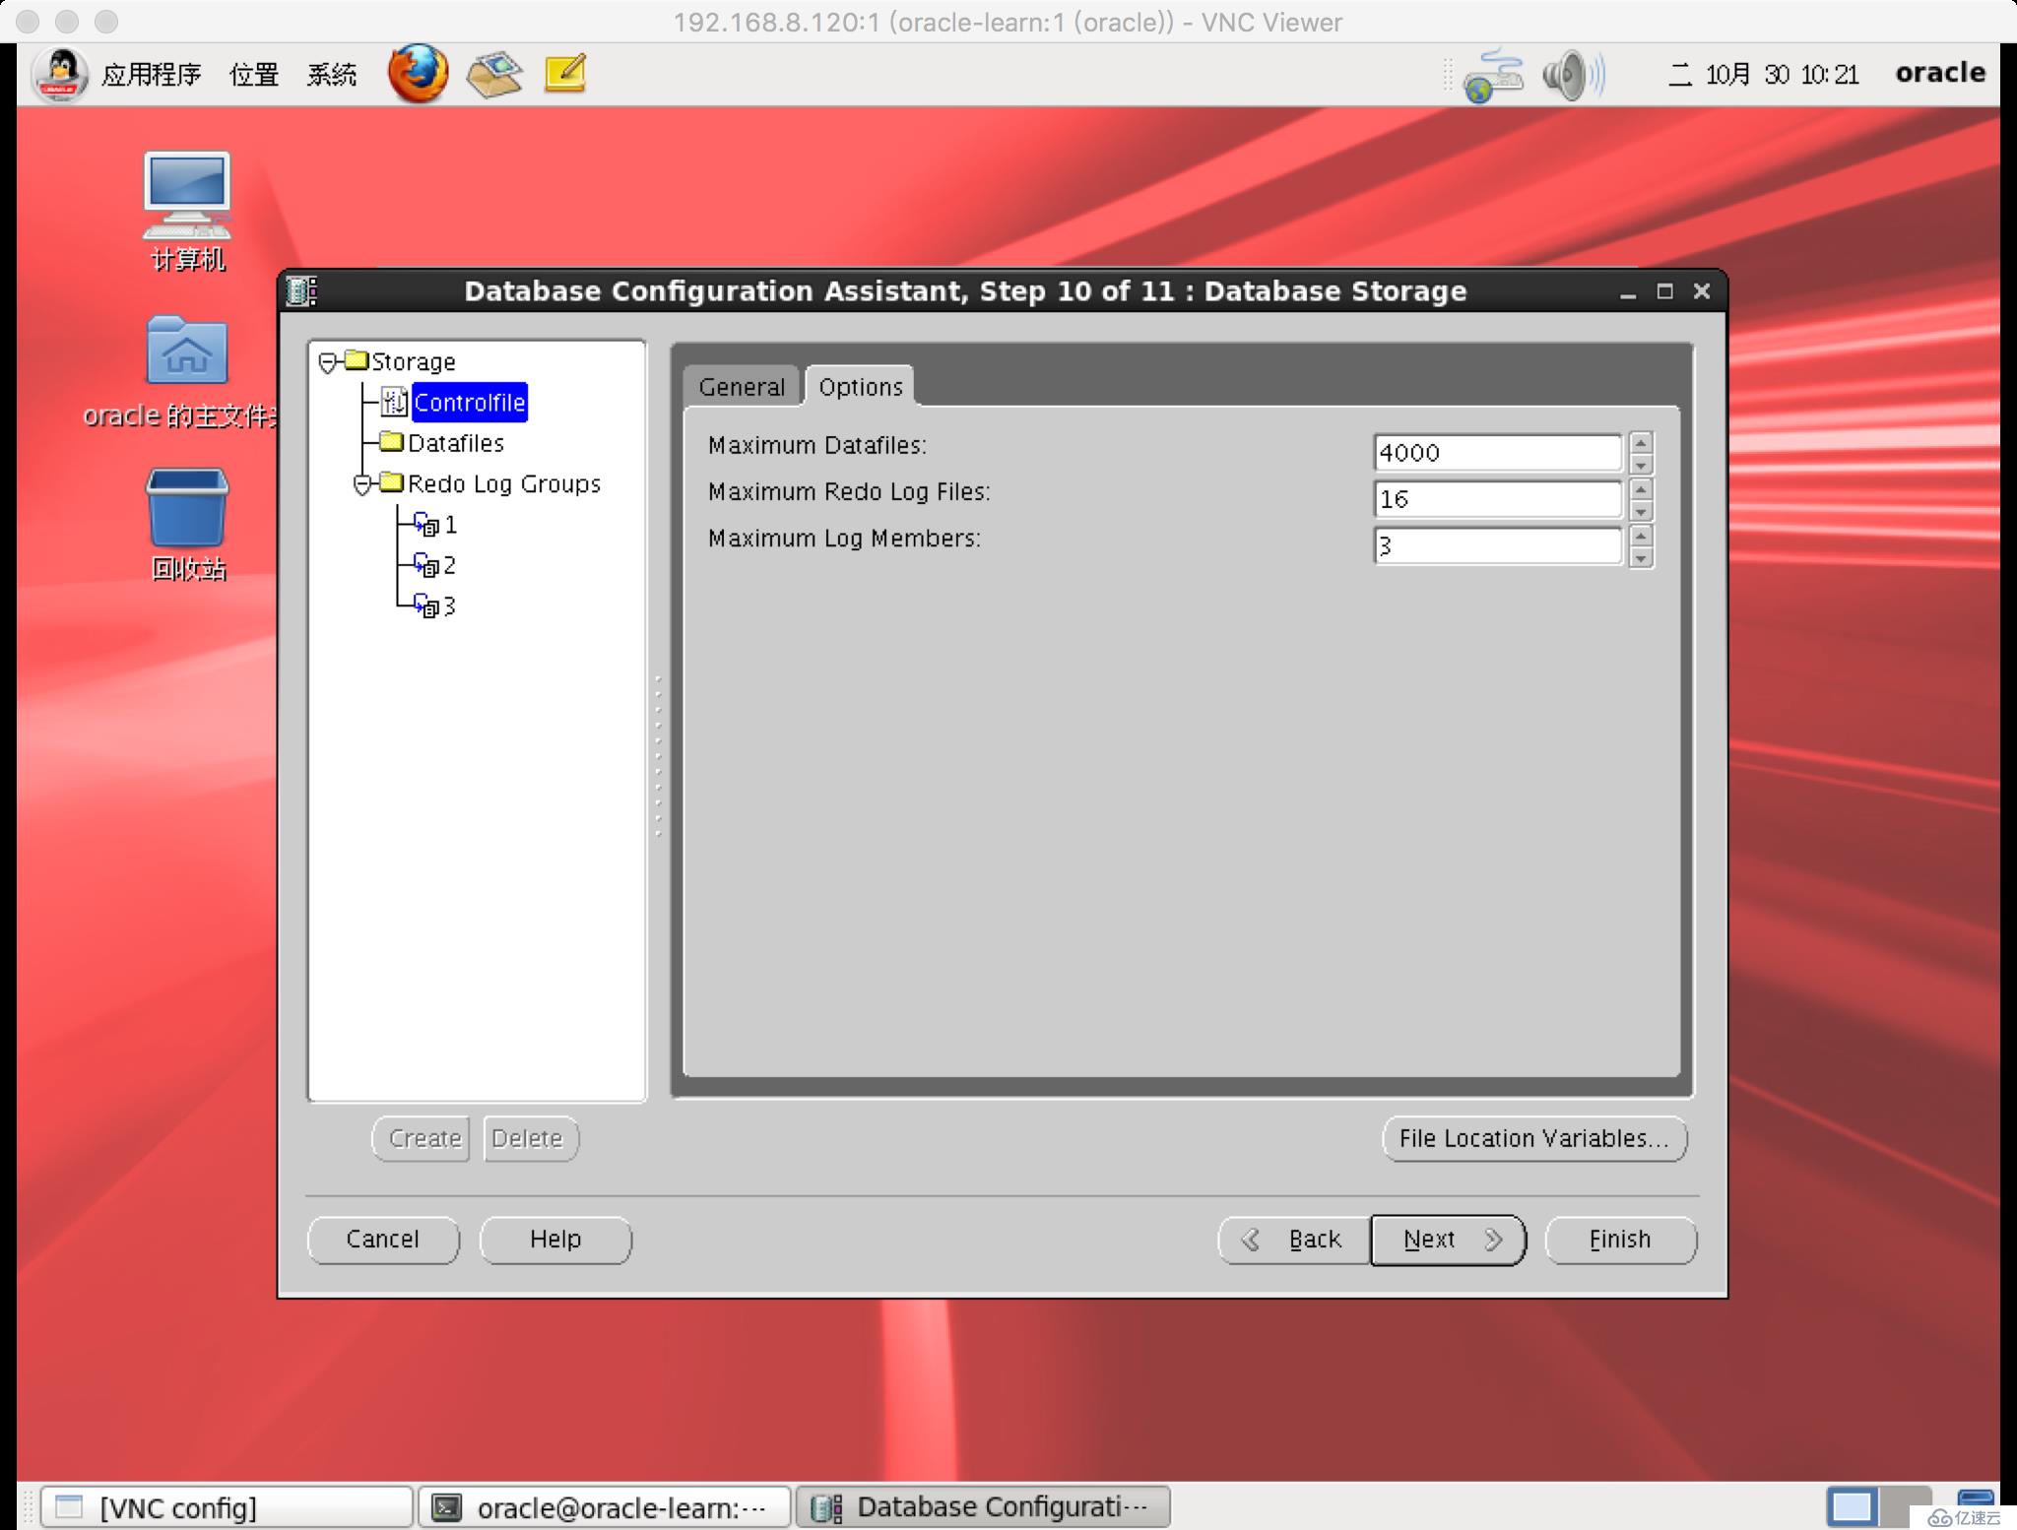Click Maximum Log Members input field
The height and width of the screenshot is (1530, 2017).
(x=1498, y=546)
